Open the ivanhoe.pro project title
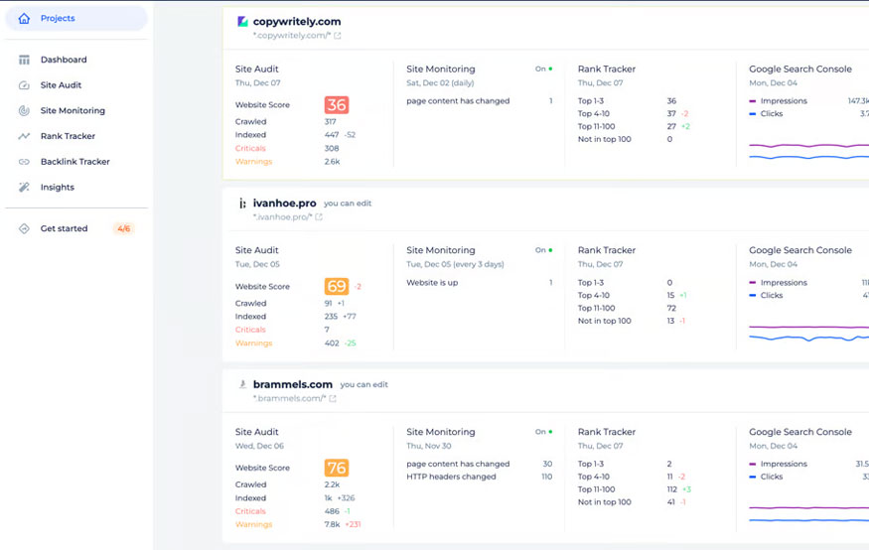Viewport: 869px width, 550px height. (x=284, y=204)
